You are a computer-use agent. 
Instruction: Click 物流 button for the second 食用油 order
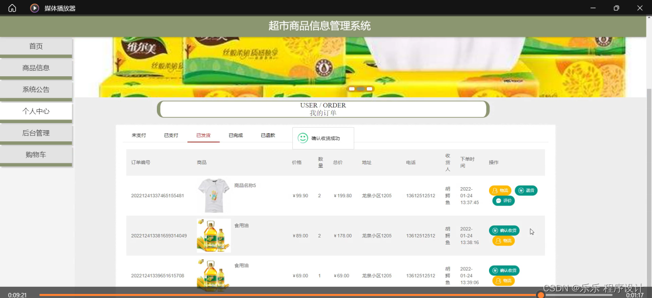click(503, 280)
